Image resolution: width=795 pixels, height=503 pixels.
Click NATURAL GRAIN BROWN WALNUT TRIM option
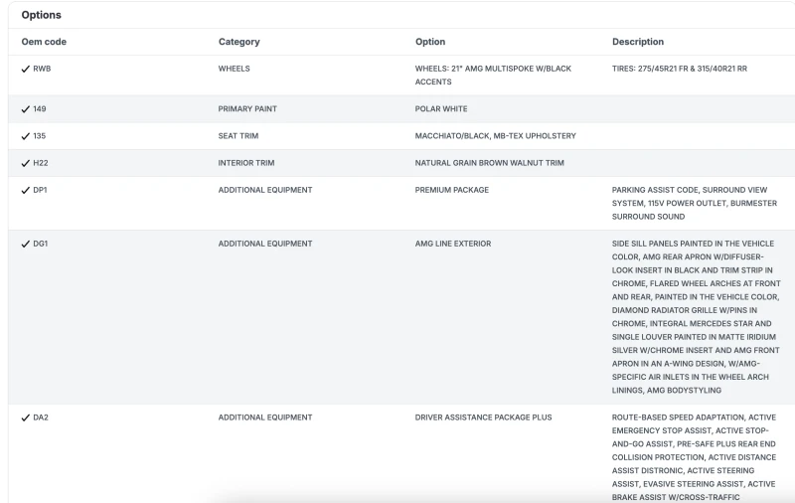coord(489,163)
